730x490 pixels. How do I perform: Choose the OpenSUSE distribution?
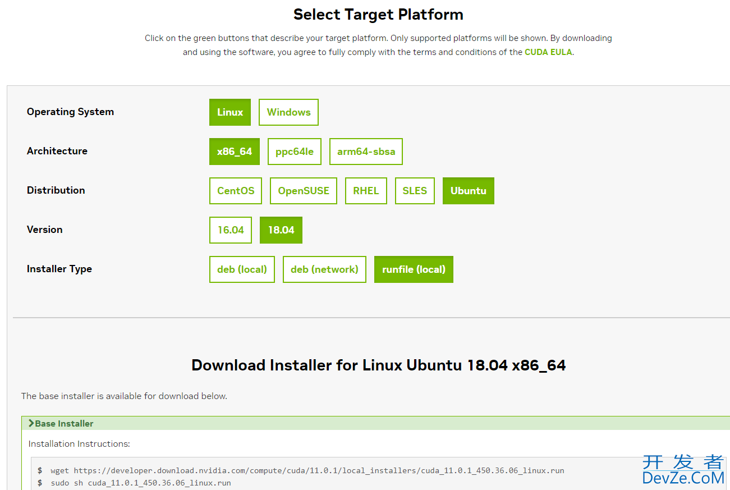[304, 191]
